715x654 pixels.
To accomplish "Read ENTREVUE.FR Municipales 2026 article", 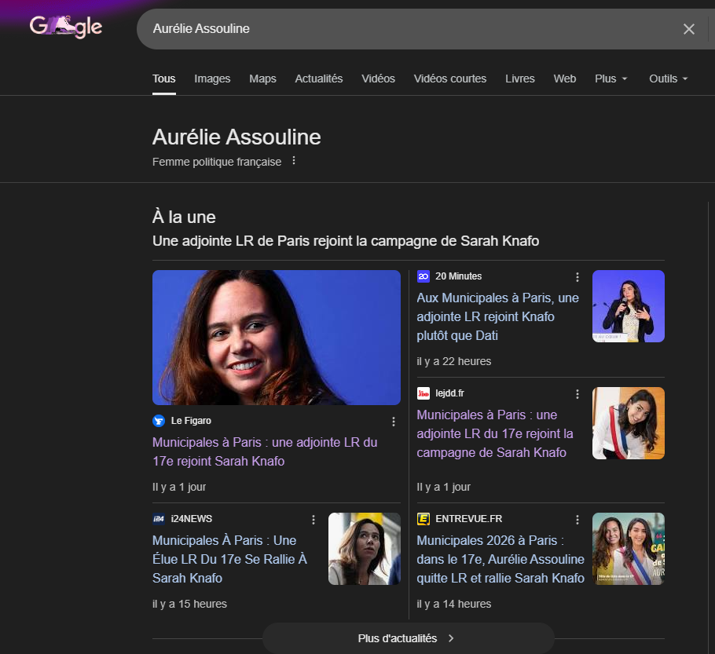I will 500,559.
